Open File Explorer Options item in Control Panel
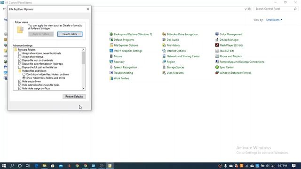Image resolution: width=301 pixels, height=169 pixels. 124,46
